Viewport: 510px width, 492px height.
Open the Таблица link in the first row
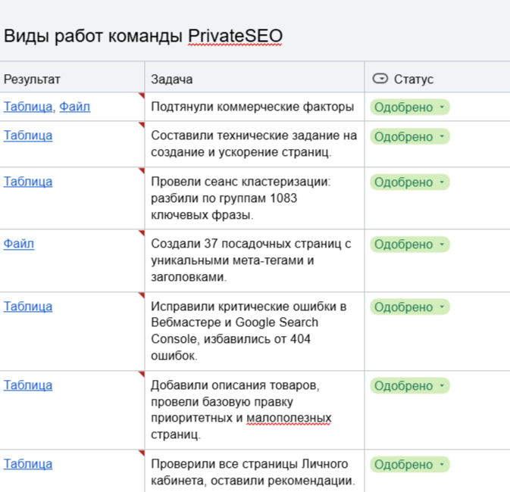pyautogui.click(x=28, y=107)
